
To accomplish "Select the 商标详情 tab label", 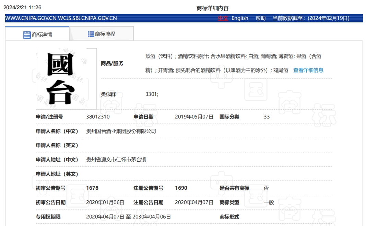I will [x=42, y=35].
